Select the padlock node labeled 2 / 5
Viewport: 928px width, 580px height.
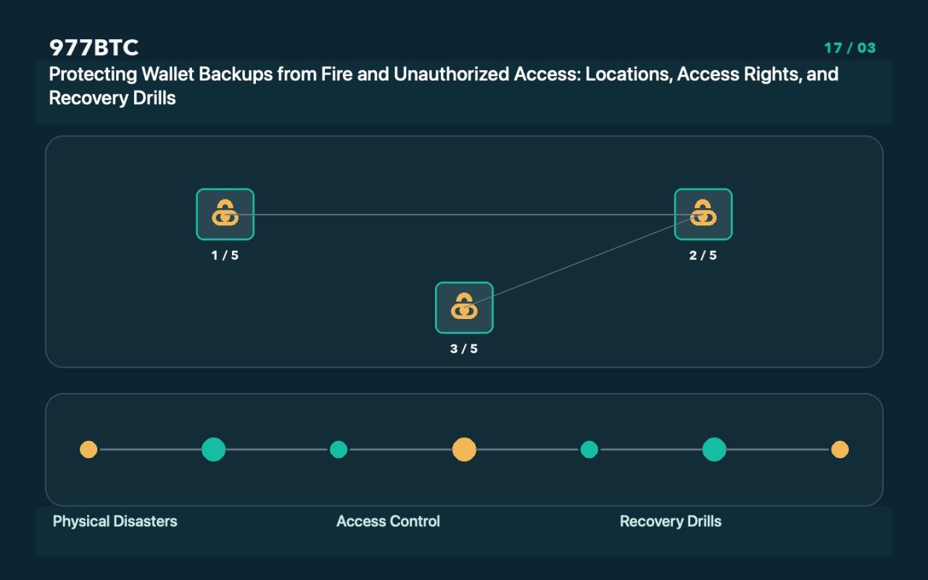pyautogui.click(x=703, y=214)
